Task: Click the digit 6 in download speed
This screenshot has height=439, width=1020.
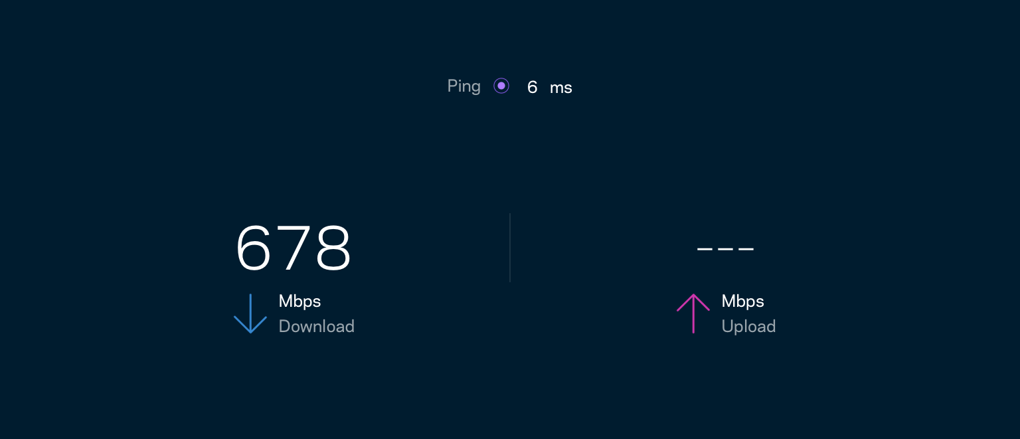Action: click(253, 248)
